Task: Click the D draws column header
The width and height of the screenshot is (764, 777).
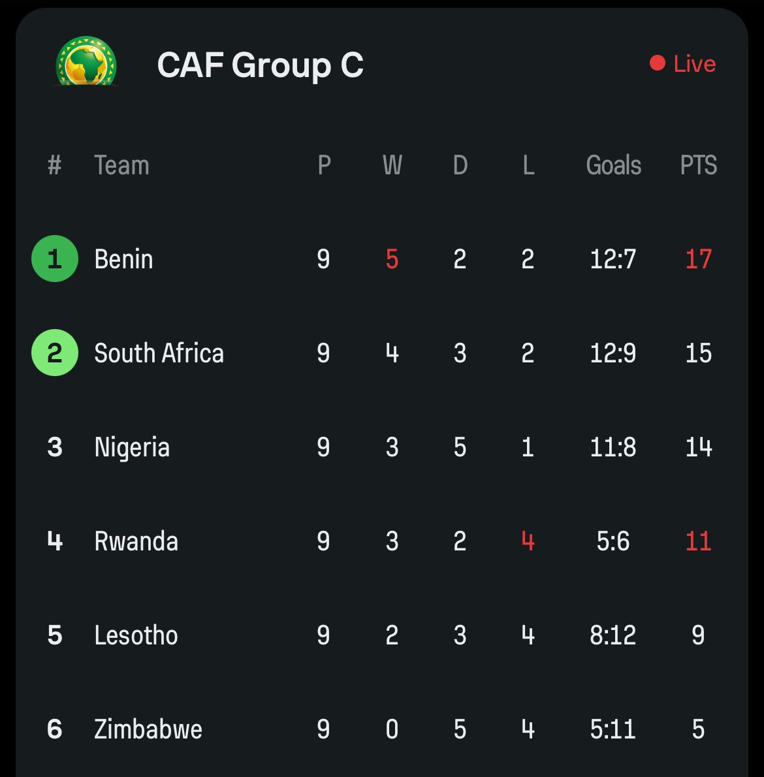Action: point(460,165)
